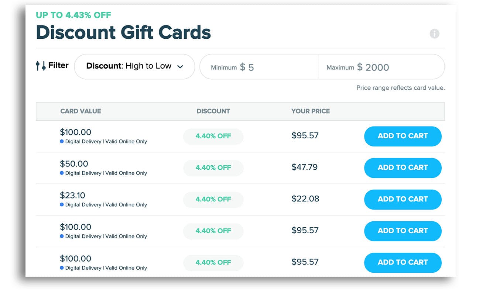Add the $50.00 card to cart
The width and height of the screenshot is (483, 290).
(402, 168)
